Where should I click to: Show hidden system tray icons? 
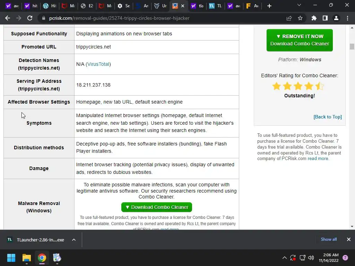(285, 258)
